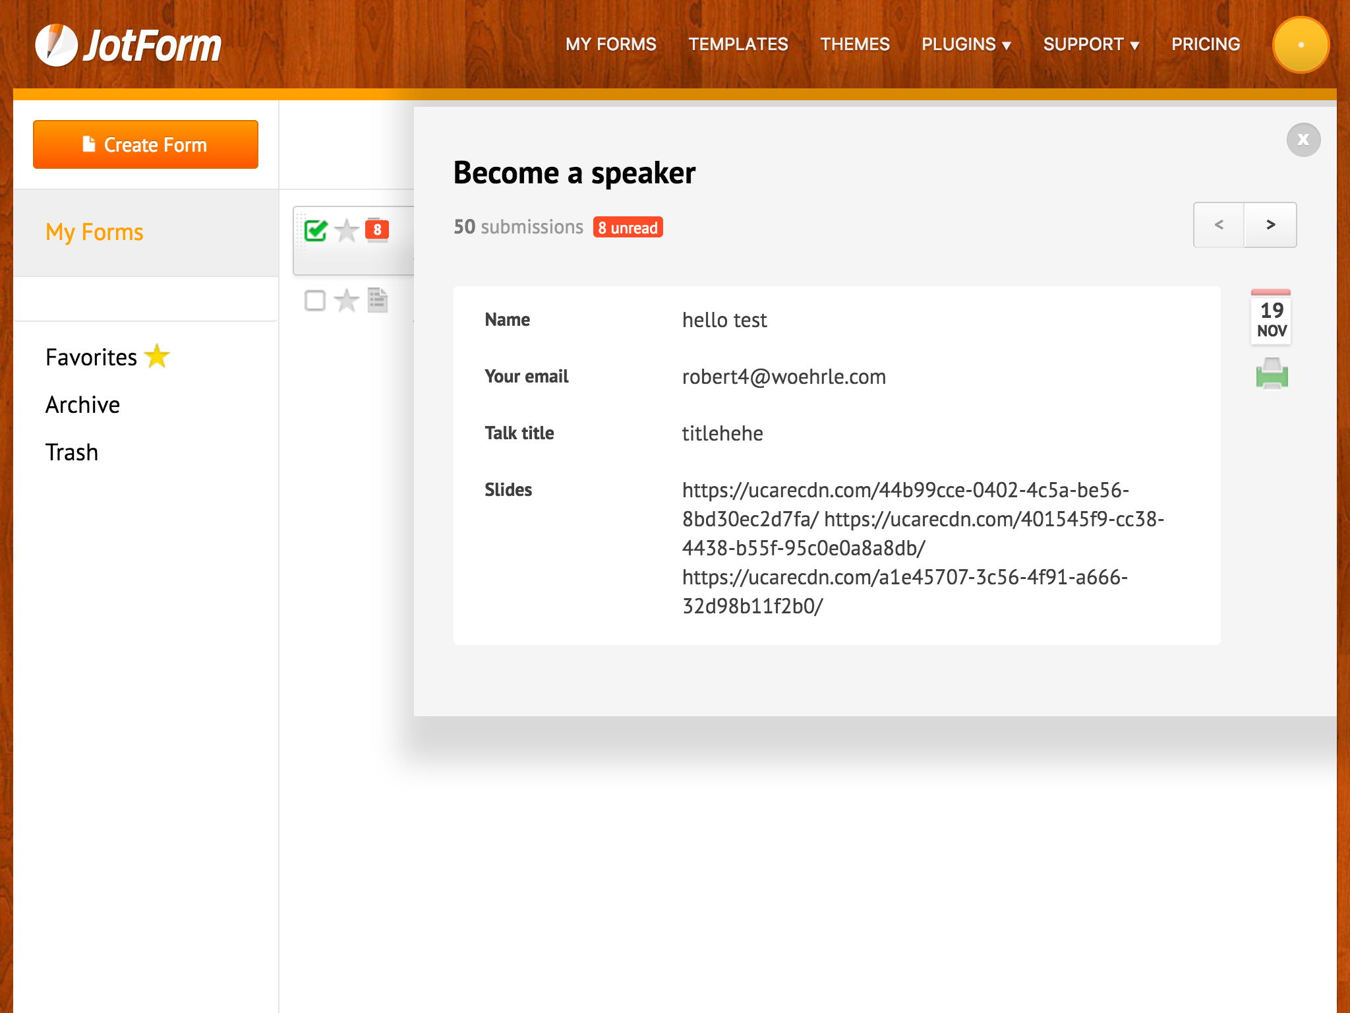Expand the Plugins dropdown menu
The height and width of the screenshot is (1013, 1350).
[x=966, y=44]
